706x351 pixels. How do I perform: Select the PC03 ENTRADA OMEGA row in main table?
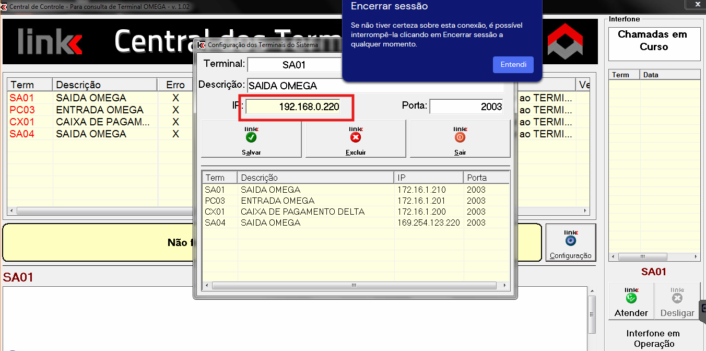(99, 110)
